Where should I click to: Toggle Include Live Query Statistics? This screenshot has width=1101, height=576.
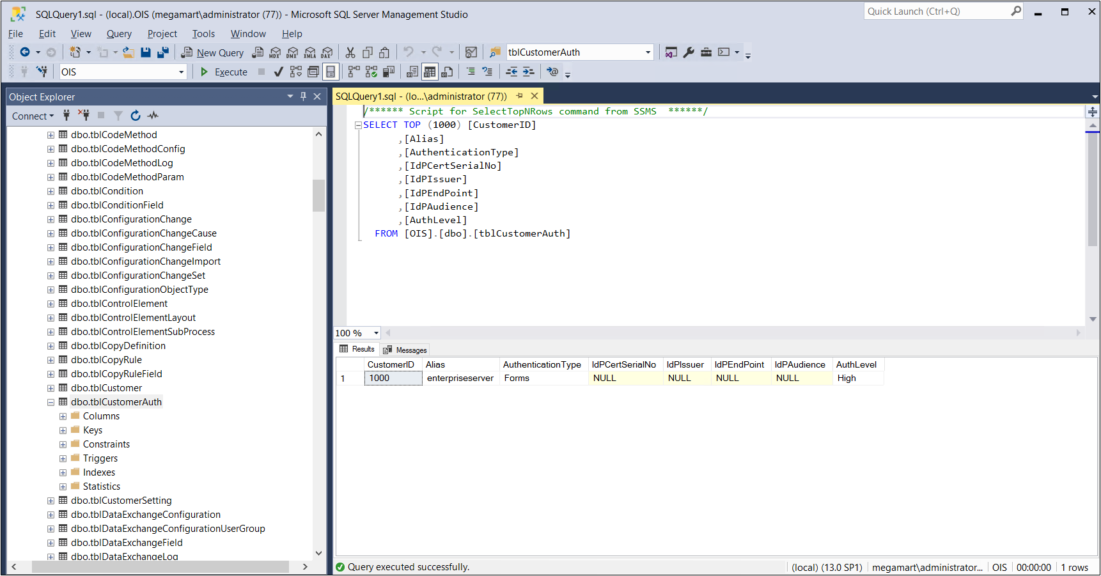(371, 72)
